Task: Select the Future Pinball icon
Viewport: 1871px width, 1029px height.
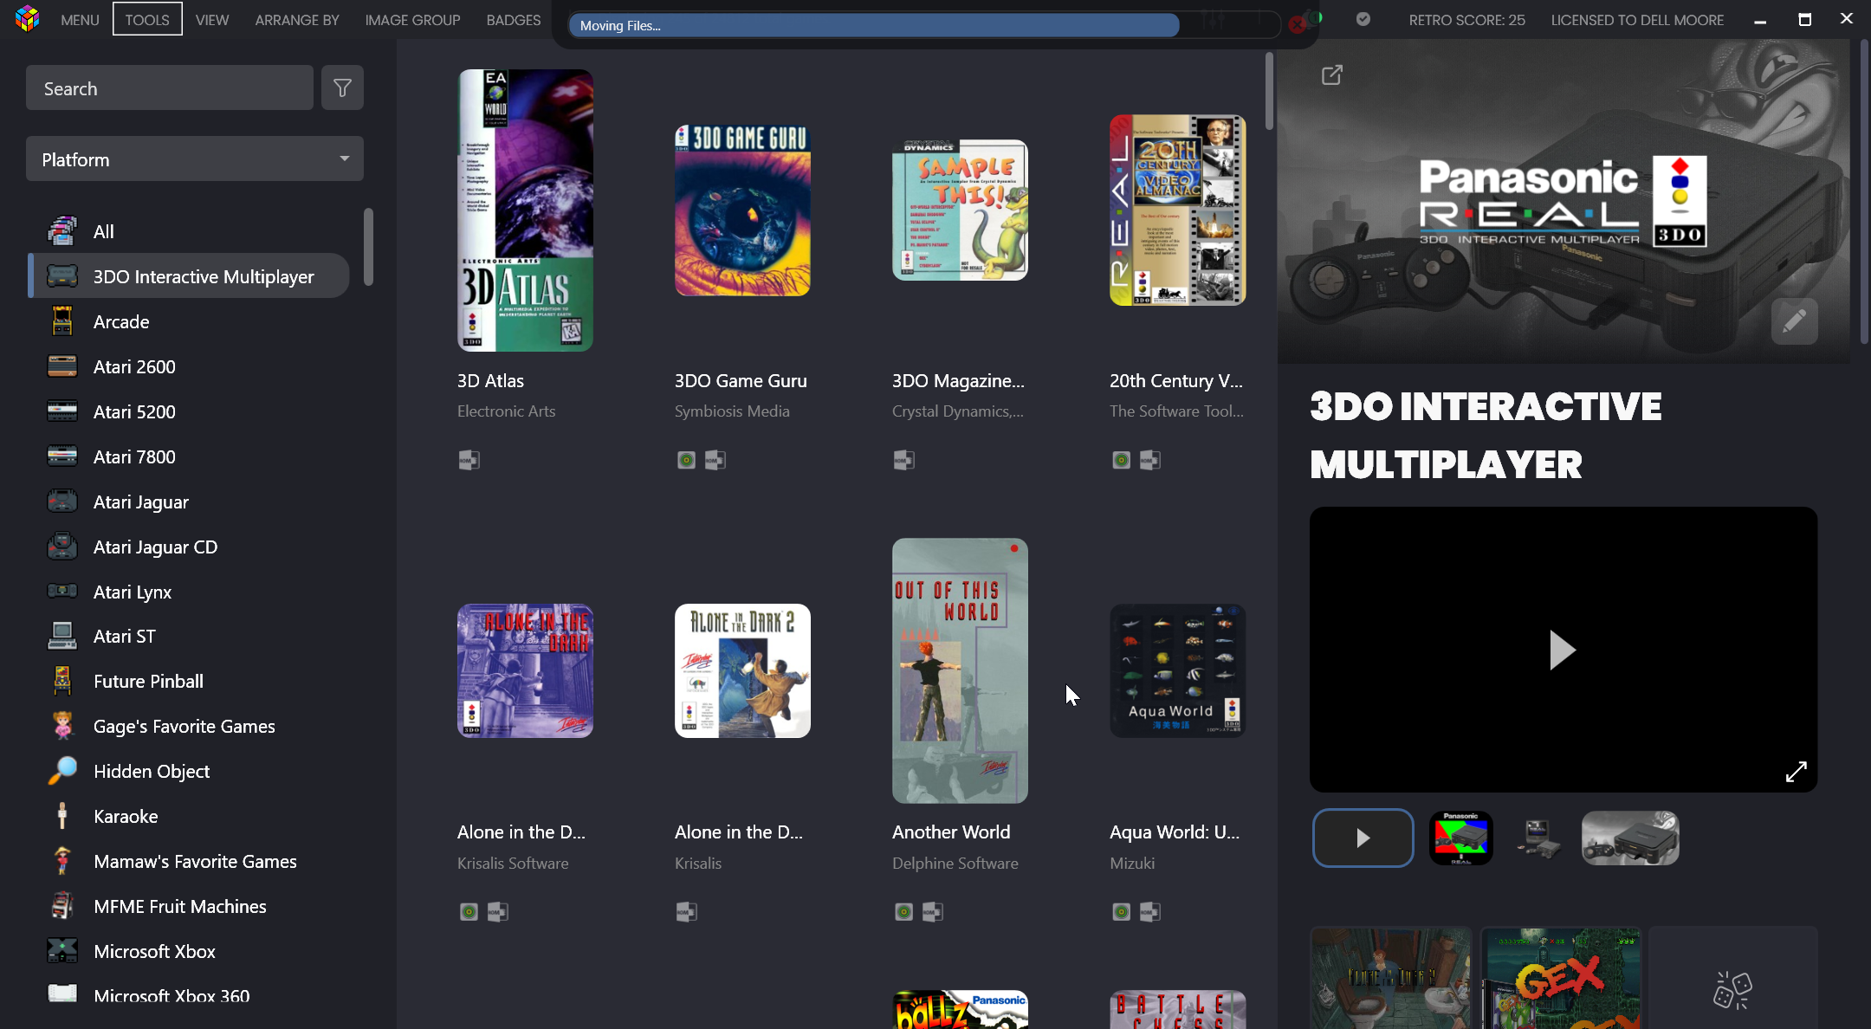Action: pyautogui.click(x=62, y=681)
